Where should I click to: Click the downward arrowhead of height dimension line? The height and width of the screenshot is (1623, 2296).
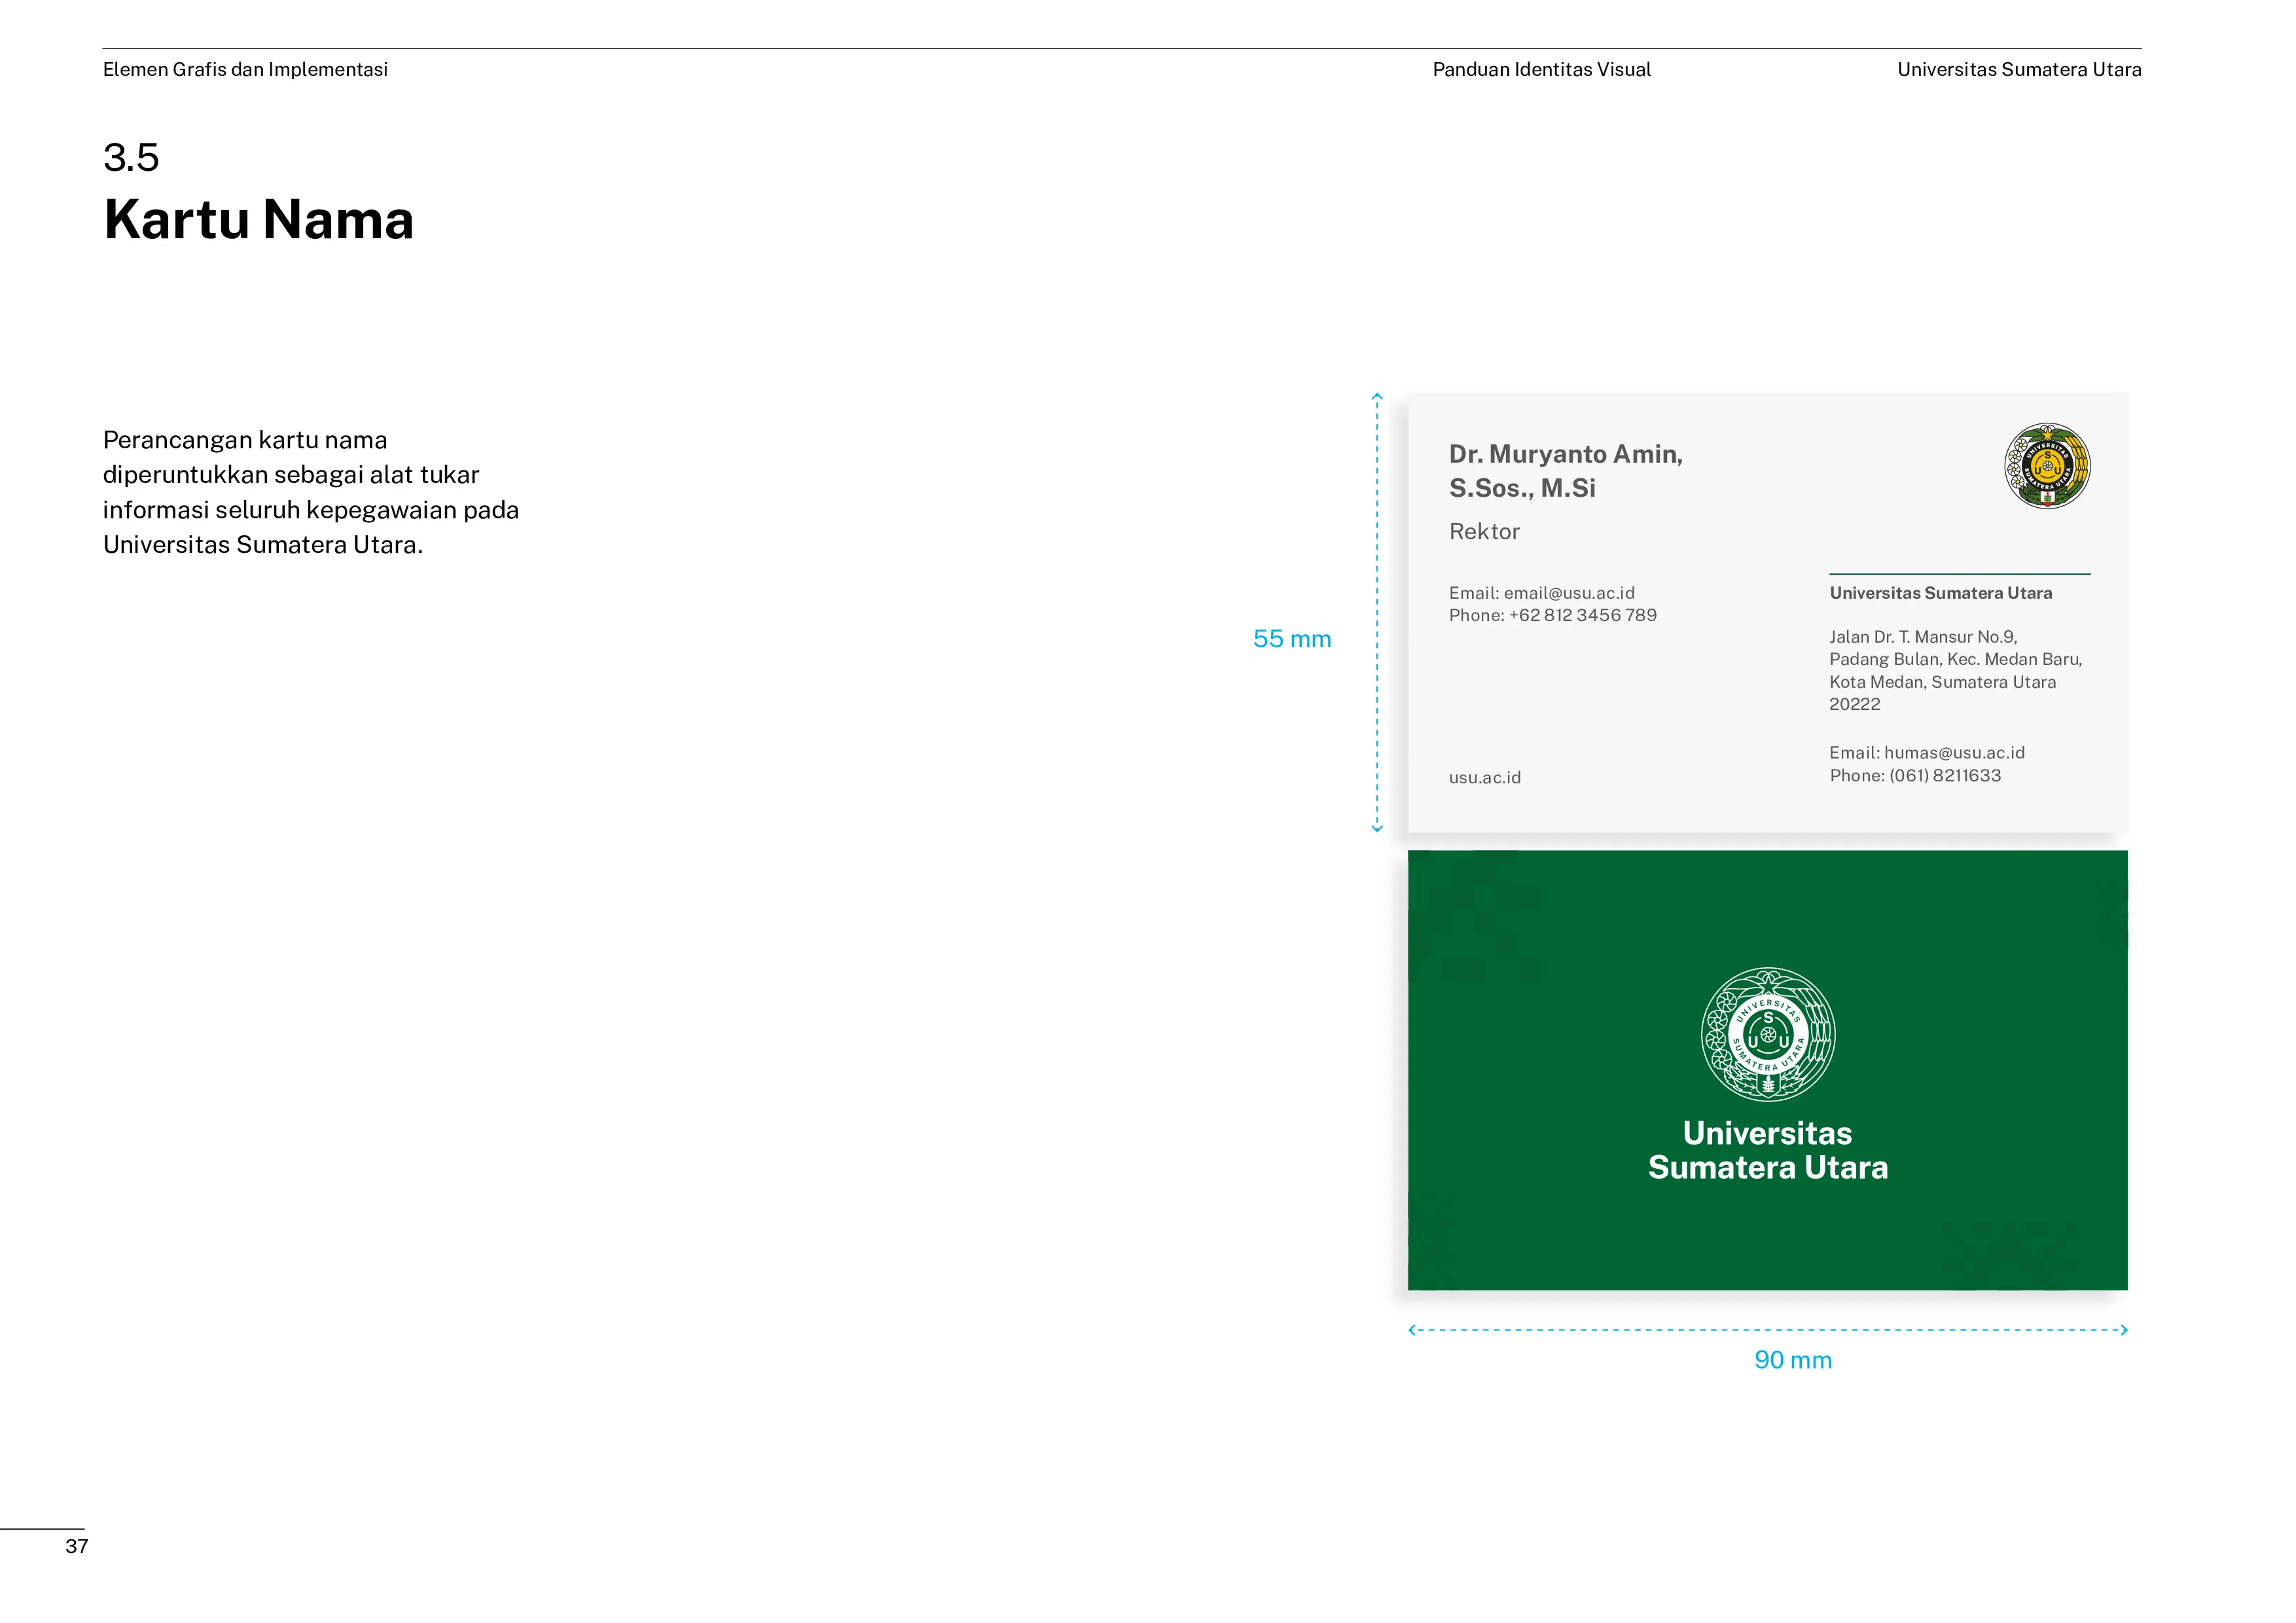[x=1377, y=828]
